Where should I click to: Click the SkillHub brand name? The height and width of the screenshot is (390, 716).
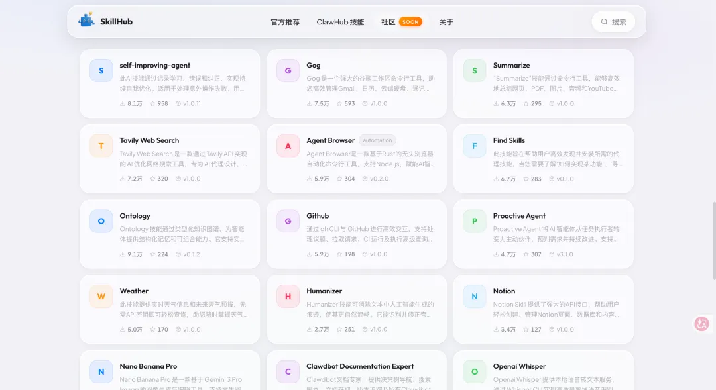pyautogui.click(x=117, y=21)
